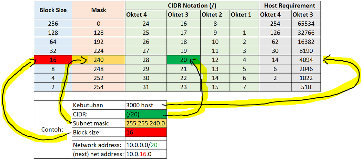The height and width of the screenshot is (159, 362).
Task: Click host requirement cell 32766
Action: click(306, 33)
